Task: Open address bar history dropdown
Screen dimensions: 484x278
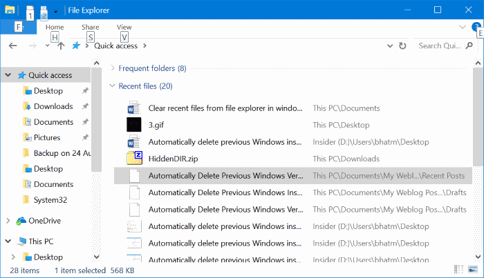Action: click(x=390, y=46)
